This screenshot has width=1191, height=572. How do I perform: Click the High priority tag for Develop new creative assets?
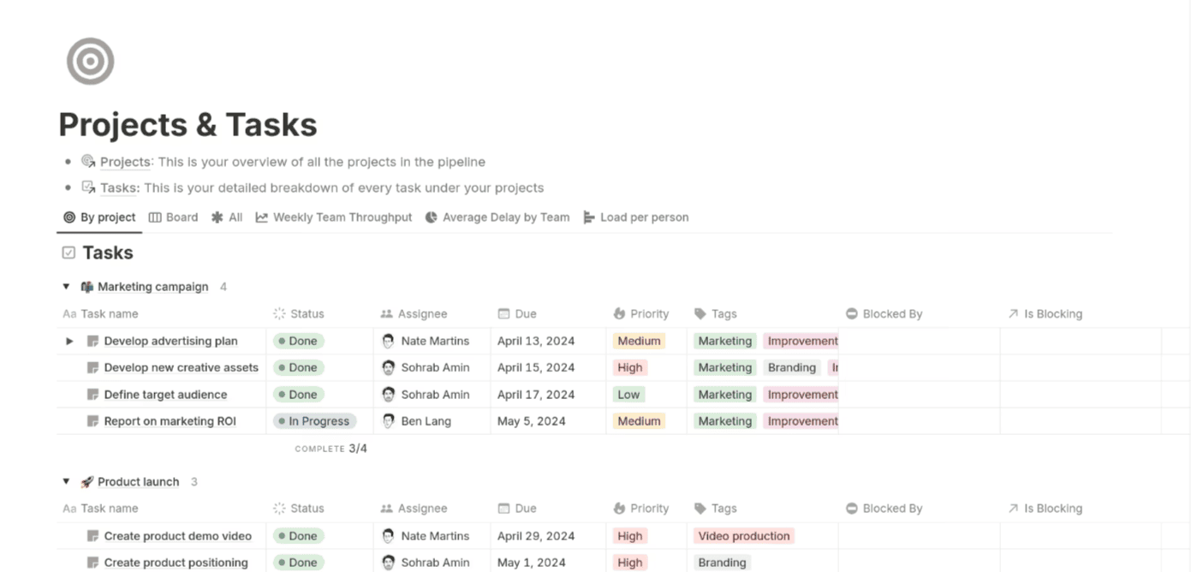click(629, 367)
